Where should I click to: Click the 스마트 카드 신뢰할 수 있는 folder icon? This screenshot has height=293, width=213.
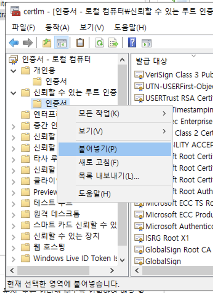(25, 225)
